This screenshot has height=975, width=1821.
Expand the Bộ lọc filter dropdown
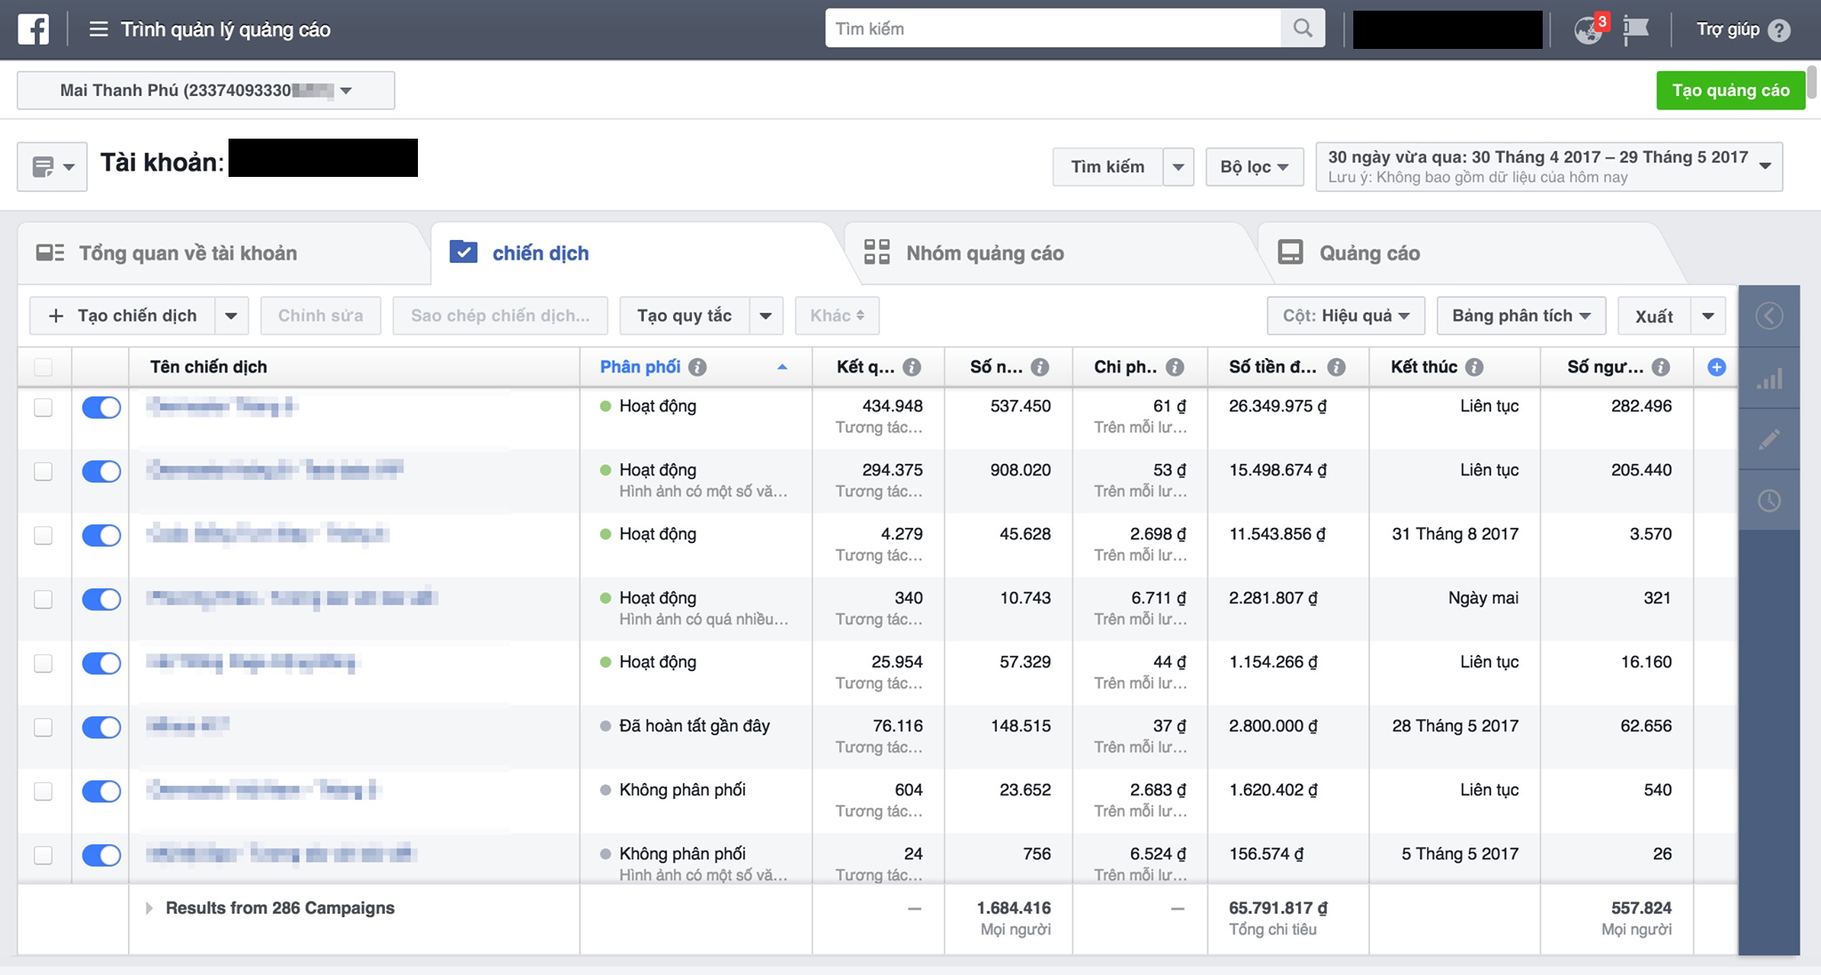tap(1254, 167)
